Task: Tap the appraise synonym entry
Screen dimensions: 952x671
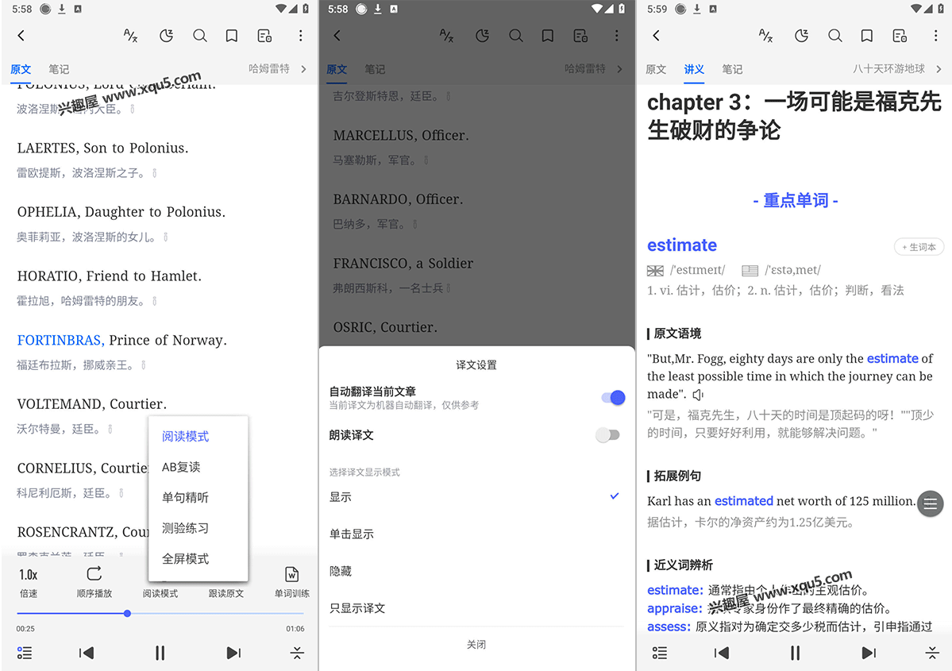Action: point(675,608)
